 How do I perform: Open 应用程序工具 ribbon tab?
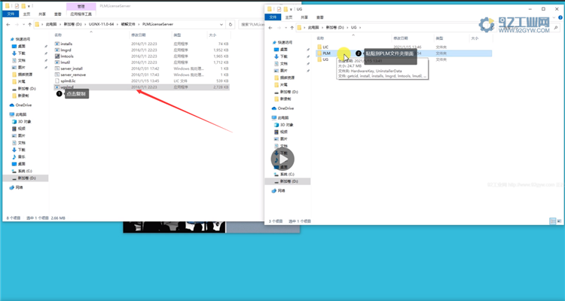(81, 14)
